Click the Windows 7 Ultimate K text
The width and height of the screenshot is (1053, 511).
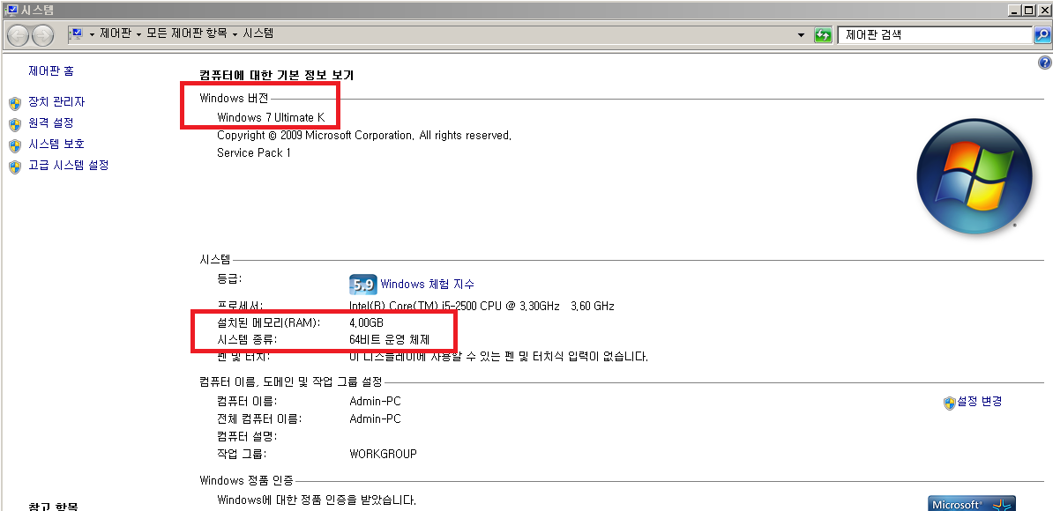pyautogui.click(x=271, y=117)
